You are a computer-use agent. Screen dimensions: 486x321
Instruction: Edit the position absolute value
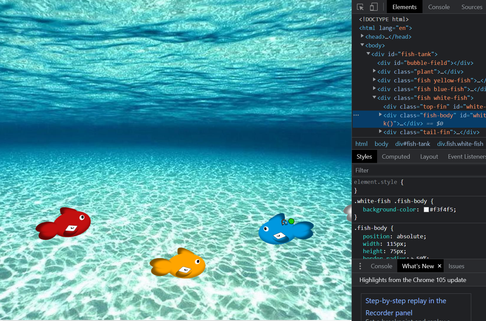pos(410,236)
